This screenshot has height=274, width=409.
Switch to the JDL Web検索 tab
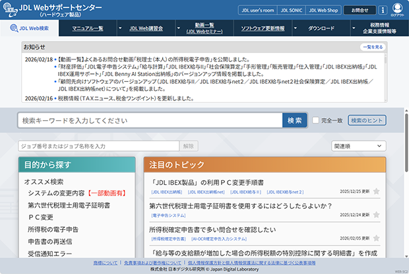click(x=30, y=28)
